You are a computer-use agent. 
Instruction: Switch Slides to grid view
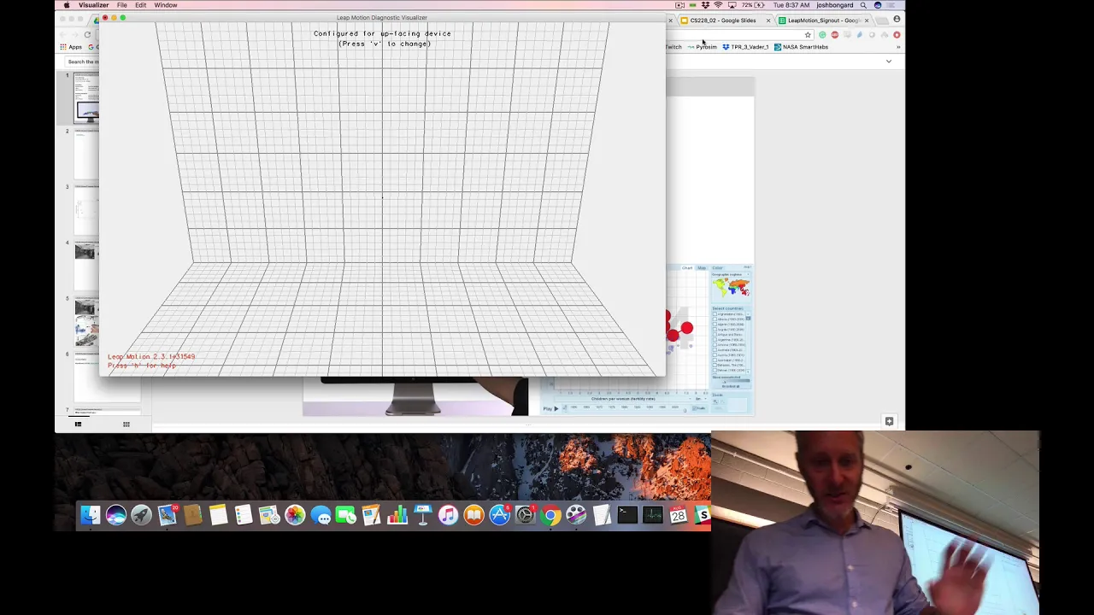(126, 424)
